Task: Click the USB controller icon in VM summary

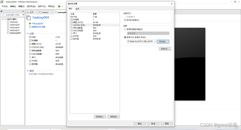Action: point(30,54)
